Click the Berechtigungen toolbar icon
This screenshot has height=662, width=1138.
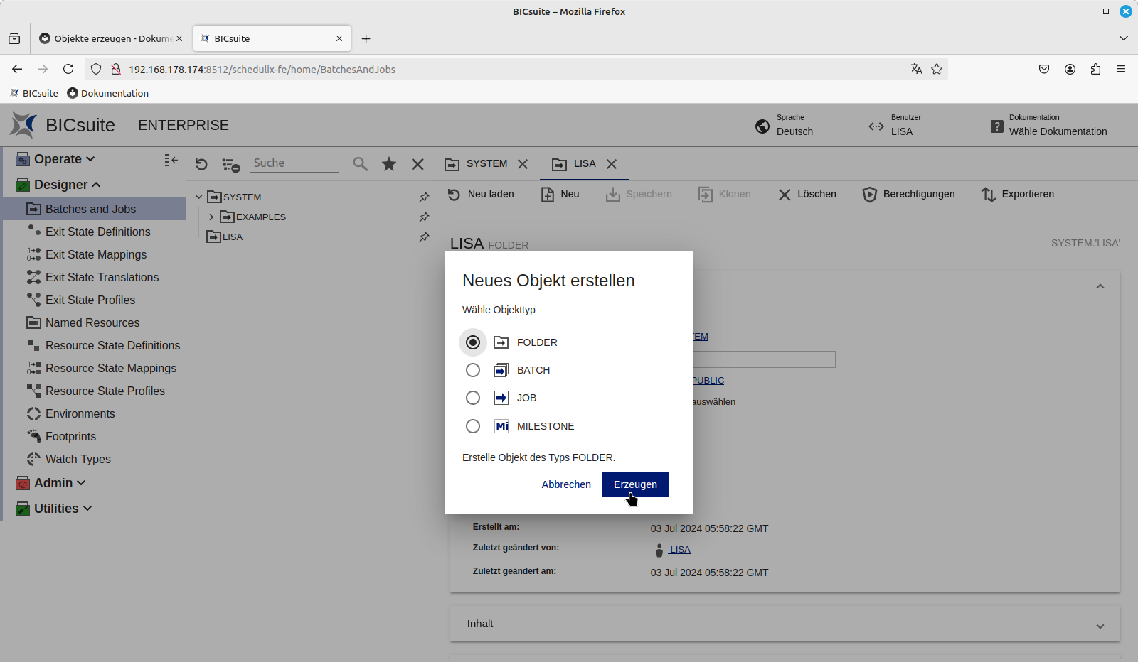coord(870,194)
